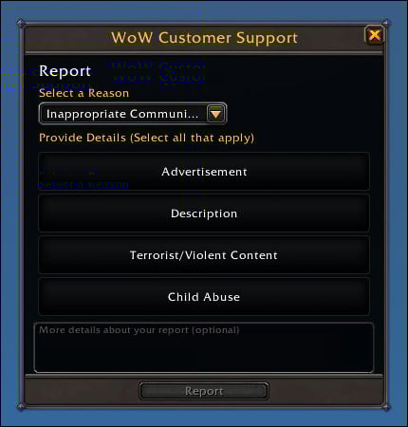Viewport: 408px width, 427px height.
Task: Click into the More details text box
Action: coord(204,347)
